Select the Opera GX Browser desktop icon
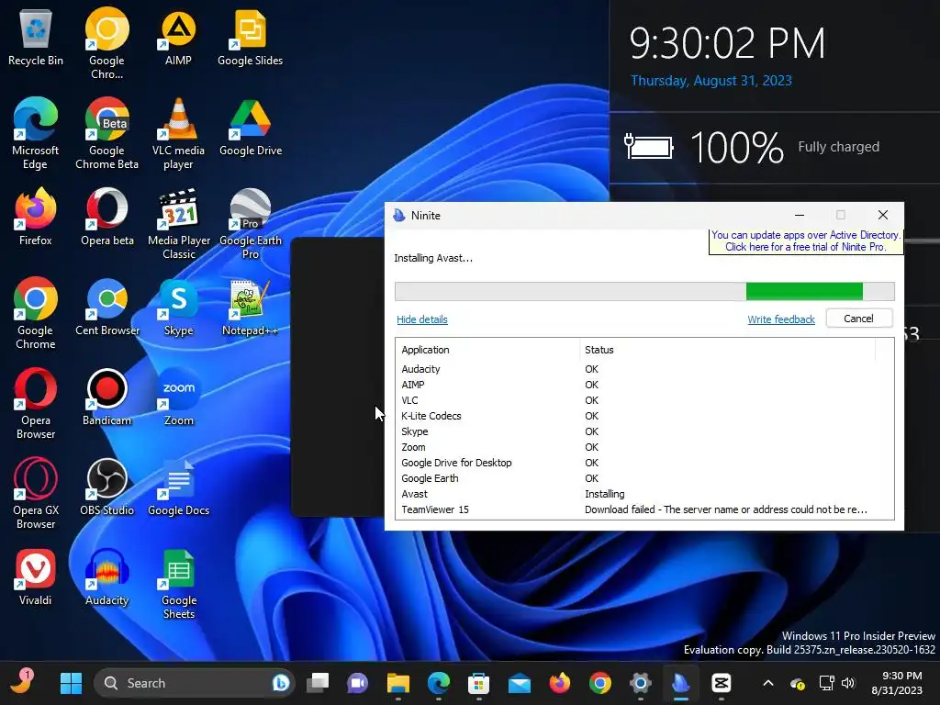The image size is (940, 705). [x=36, y=493]
